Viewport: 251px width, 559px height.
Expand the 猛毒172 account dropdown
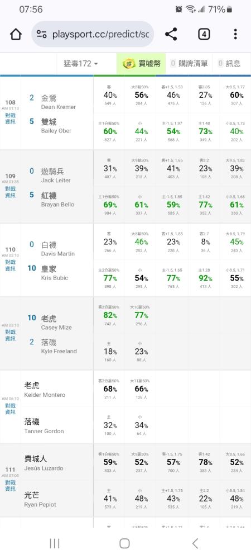81,64
